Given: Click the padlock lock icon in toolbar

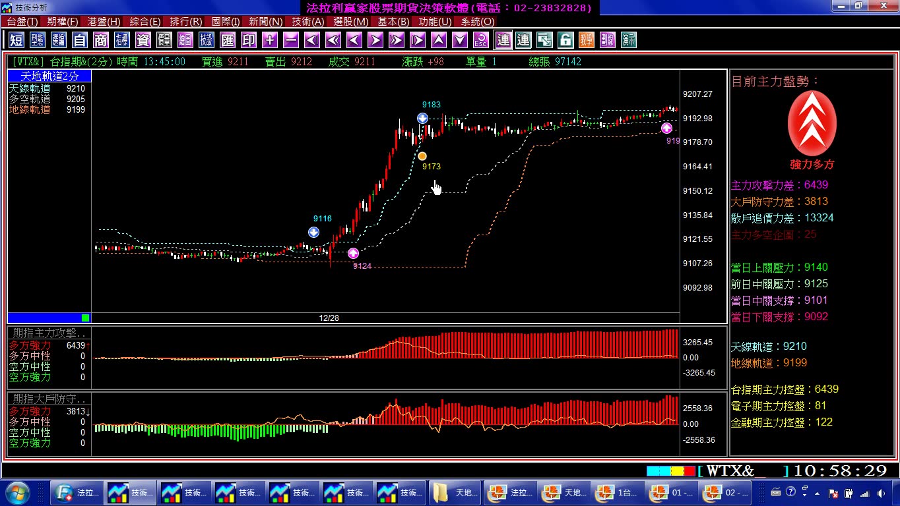Looking at the screenshot, I should pos(565,40).
